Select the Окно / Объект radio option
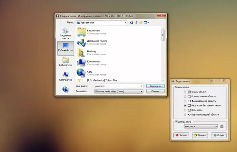Image resolution: width=237 pixels, height=152 pixels. [x=185, y=92]
